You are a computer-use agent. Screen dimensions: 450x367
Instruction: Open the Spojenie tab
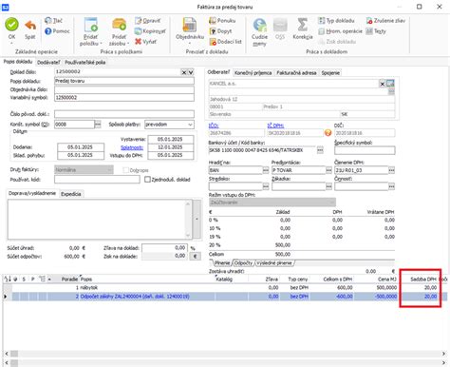[330, 73]
